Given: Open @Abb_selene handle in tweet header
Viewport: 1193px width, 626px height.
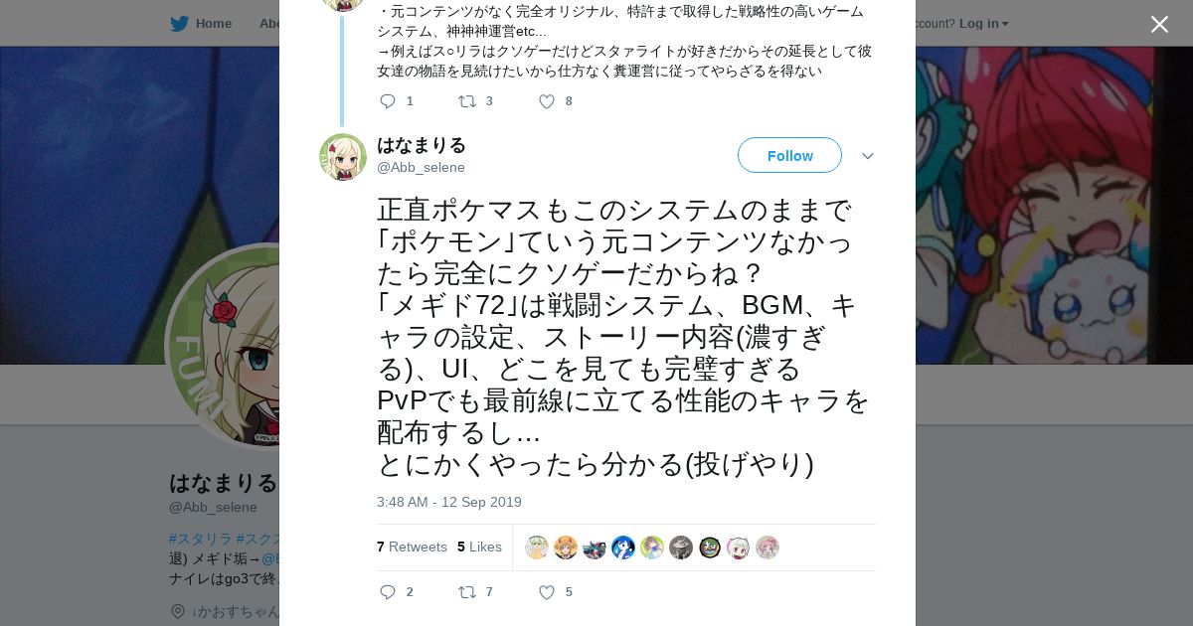Looking at the screenshot, I should tap(421, 167).
